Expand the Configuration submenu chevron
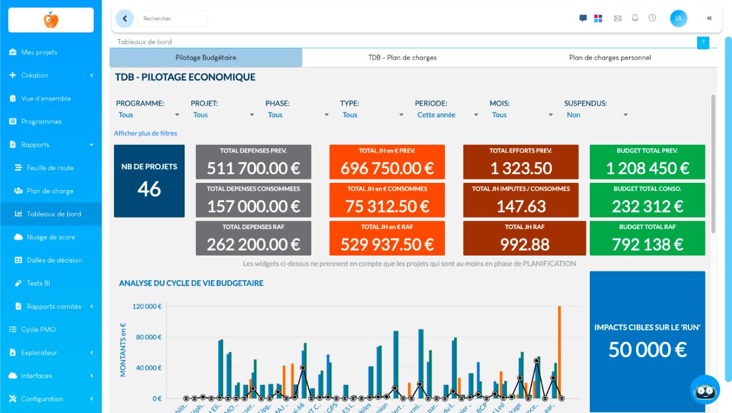Image resolution: width=732 pixels, height=413 pixels. [x=92, y=399]
